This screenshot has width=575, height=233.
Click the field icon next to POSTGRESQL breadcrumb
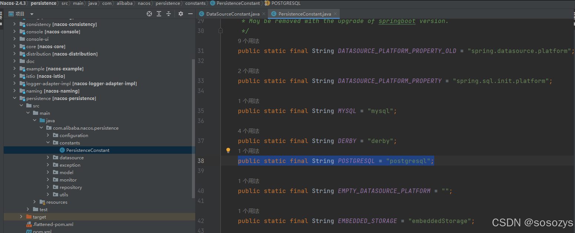point(267,3)
